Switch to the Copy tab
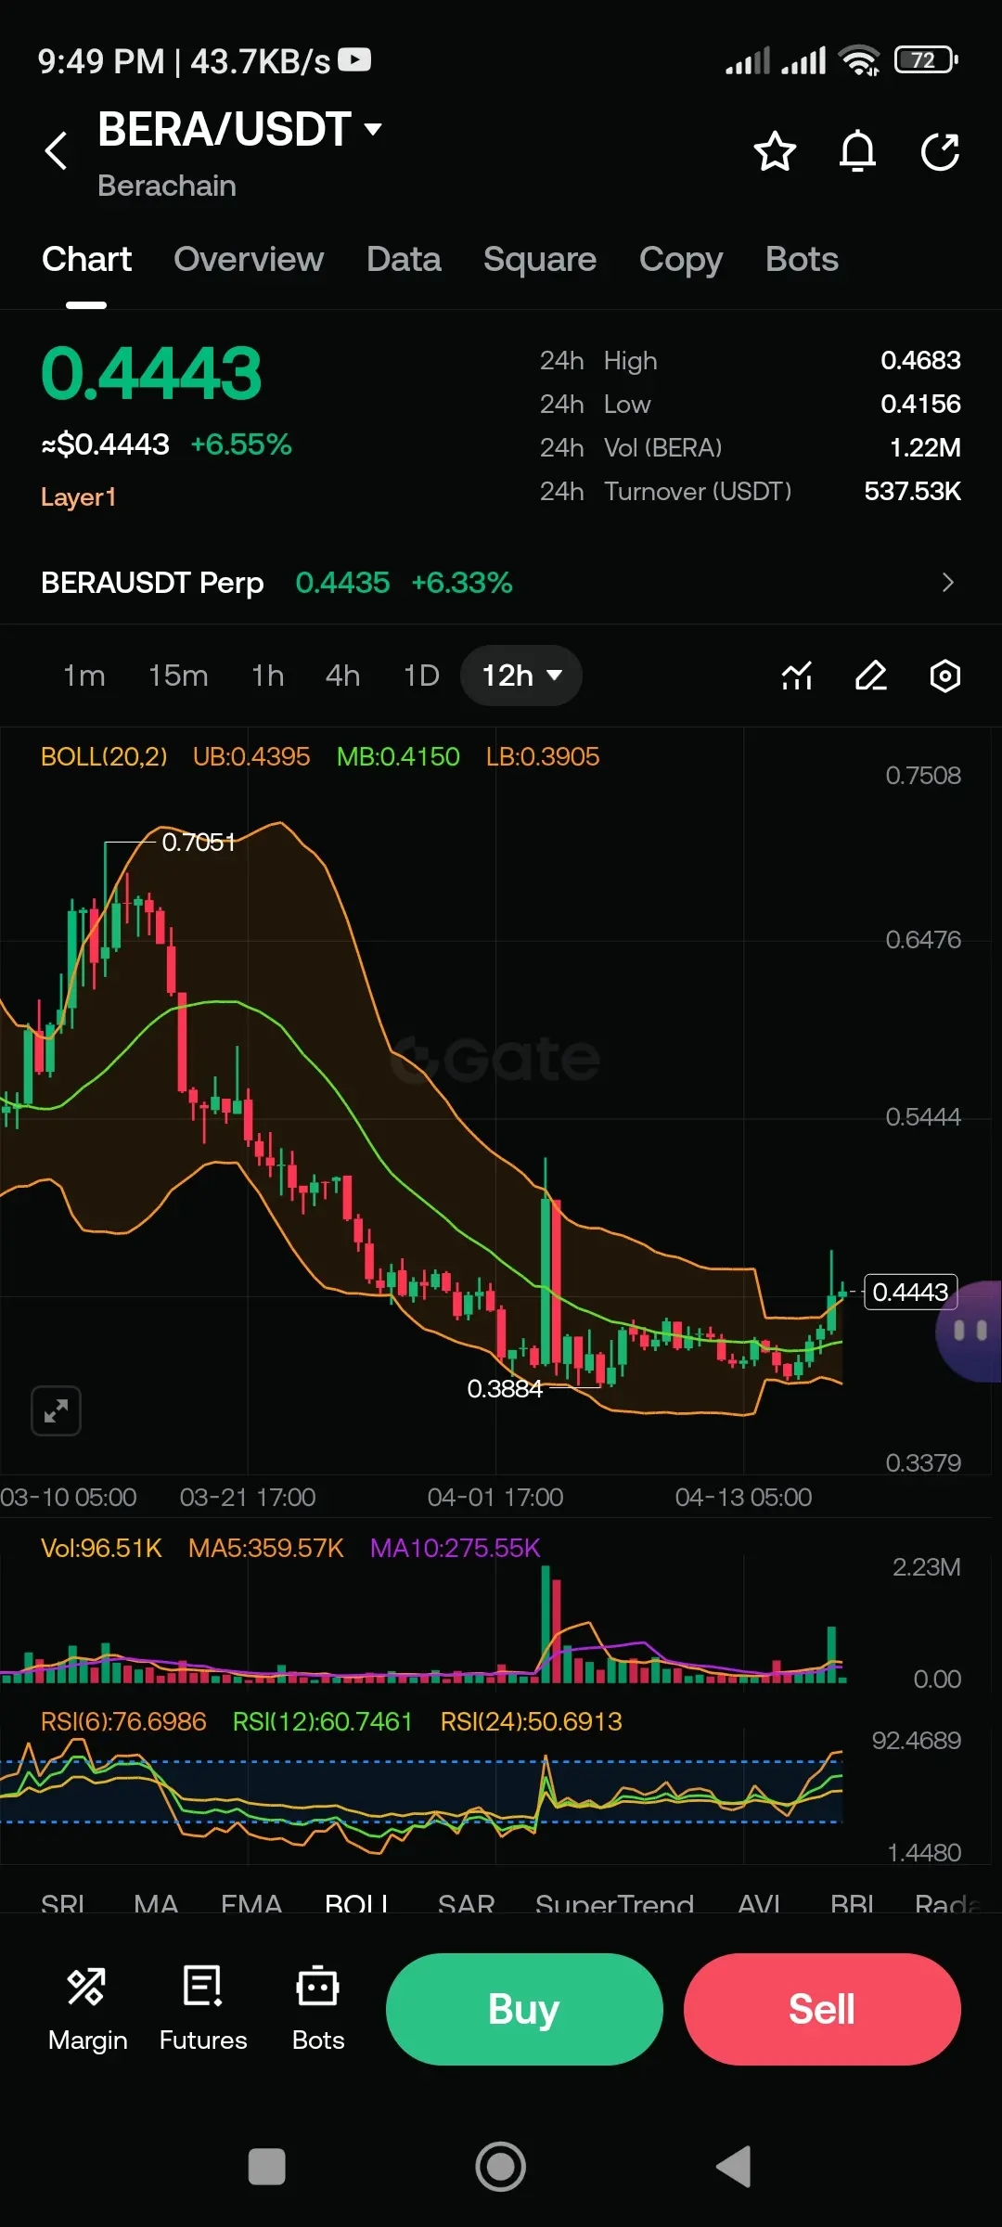Viewport: 1002px width, 2227px height. [x=681, y=261]
